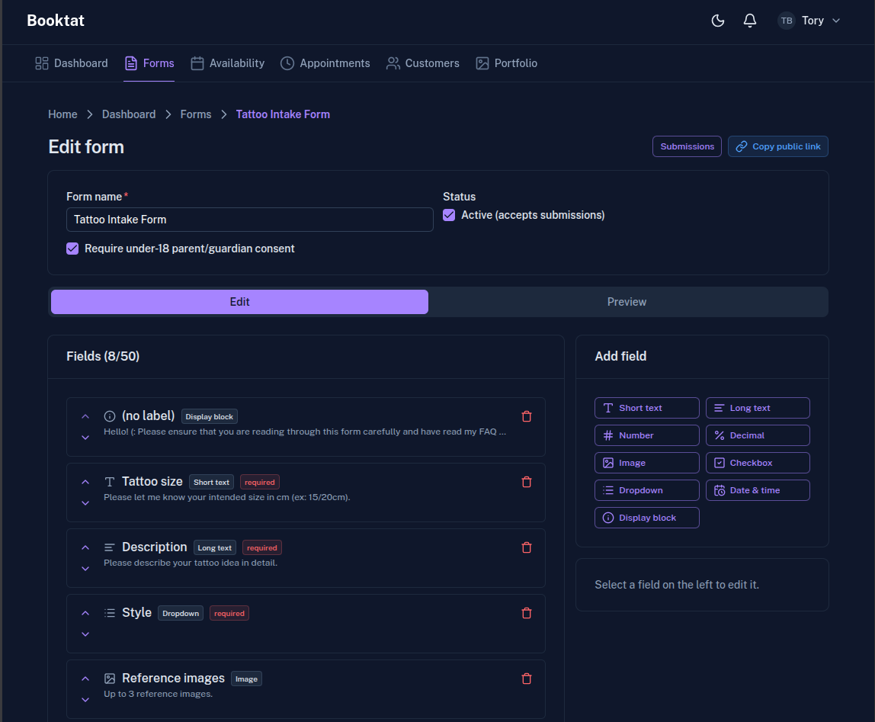Click Forms in the breadcrumb
Viewport: 875px width, 722px height.
pyautogui.click(x=196, y=114)
